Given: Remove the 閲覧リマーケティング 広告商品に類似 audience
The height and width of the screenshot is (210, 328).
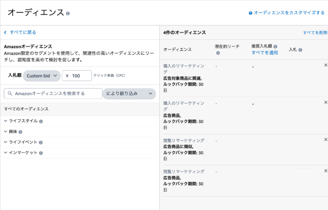Looking at the screenshot, I should point(325,139).
